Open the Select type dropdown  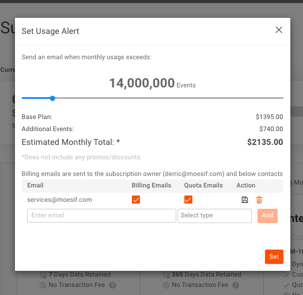pyautogui.click(x=214, y=216)
